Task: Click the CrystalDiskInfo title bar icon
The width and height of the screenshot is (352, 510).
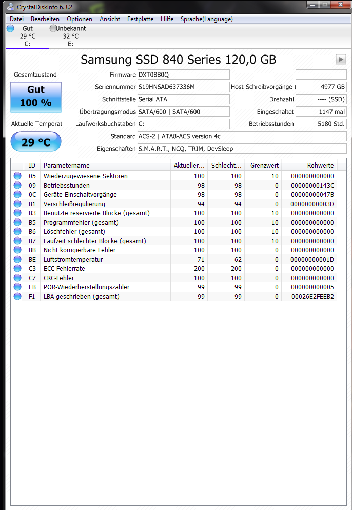Action: [x=10, y=7]
